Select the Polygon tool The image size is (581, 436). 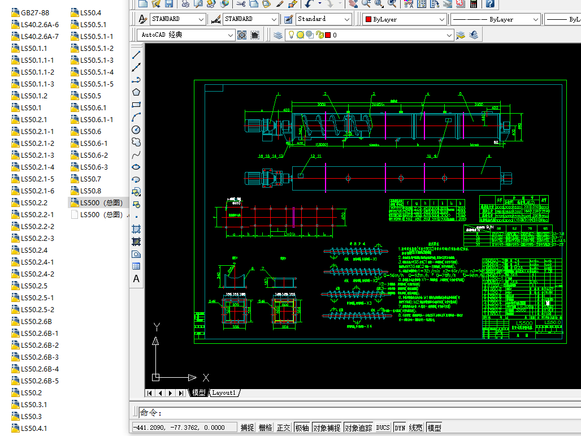pos(136,92)
